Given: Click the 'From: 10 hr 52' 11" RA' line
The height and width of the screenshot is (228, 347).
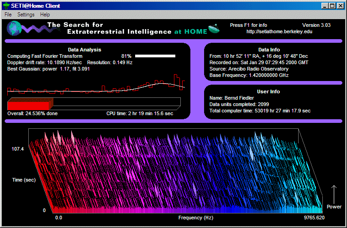Looking at the screenshot, I should click(259, 56).
